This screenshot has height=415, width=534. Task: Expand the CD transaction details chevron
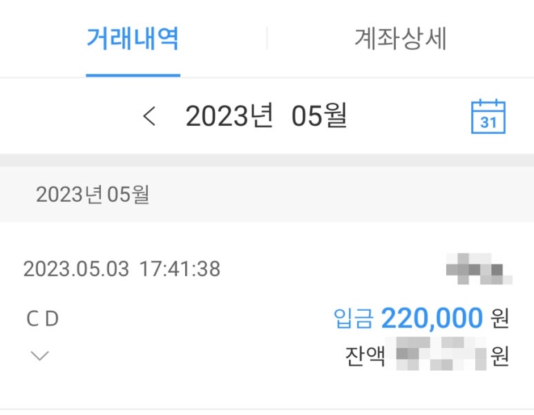(x=40, y=356)
